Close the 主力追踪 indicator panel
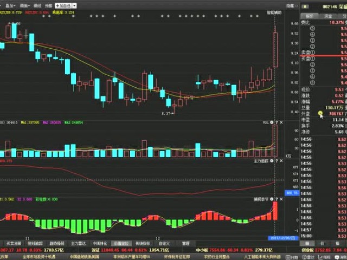The height and width of the screenshot is (260, 347). click(x=281, y=161)
